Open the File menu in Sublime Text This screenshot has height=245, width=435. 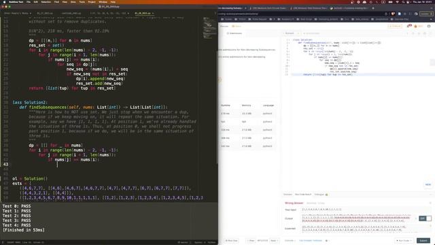click(29, 2)
